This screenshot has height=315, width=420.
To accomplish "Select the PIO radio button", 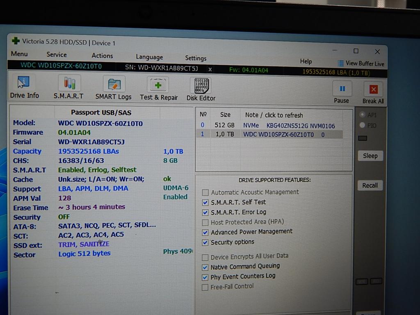I will tap(363, 125).
